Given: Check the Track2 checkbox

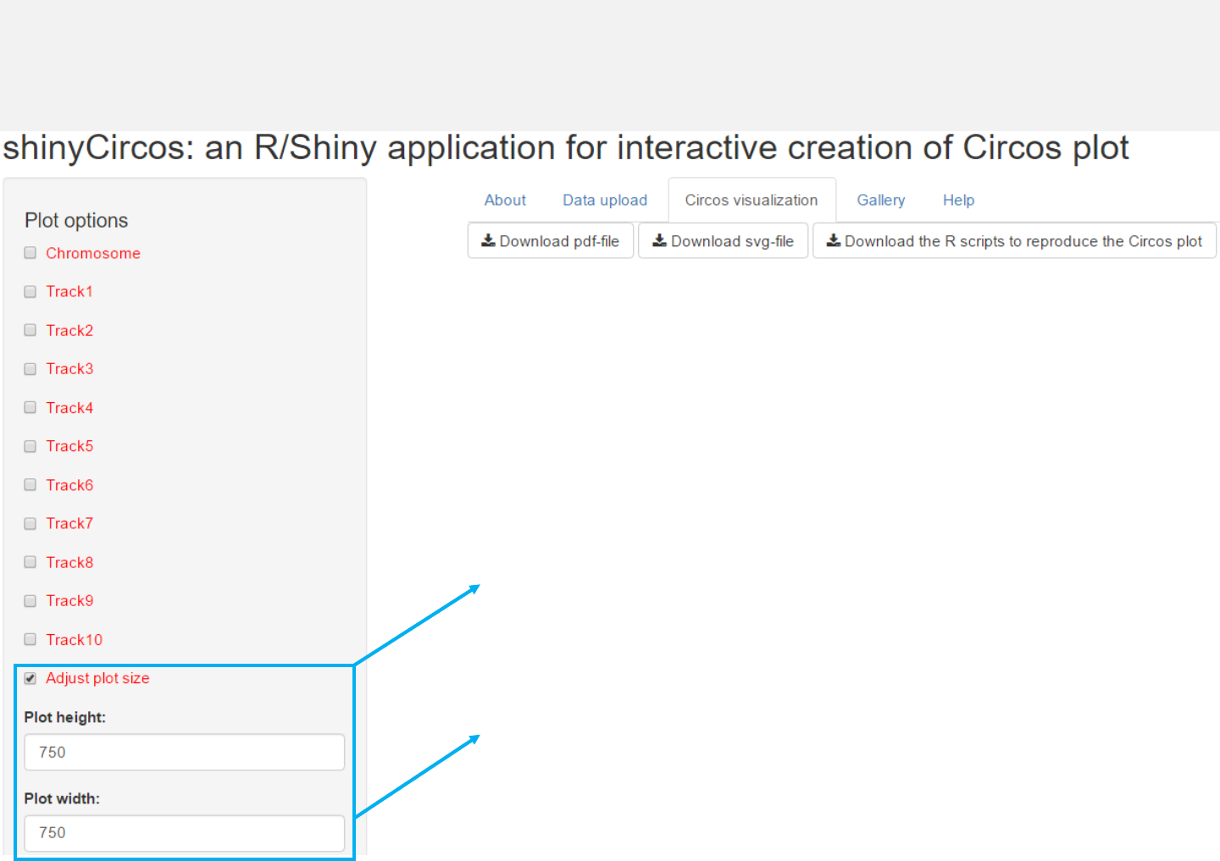Looking at the screenshot, I should 30,330.
